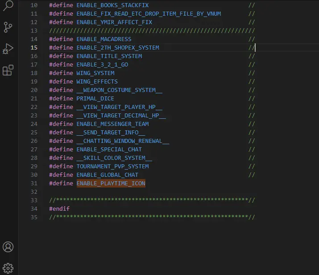Click the ENABLE_2TH_SHOPEX_SYSTEM identifier
The image size is (319, 275).
coord(117,48)
